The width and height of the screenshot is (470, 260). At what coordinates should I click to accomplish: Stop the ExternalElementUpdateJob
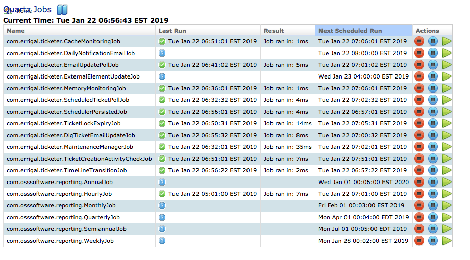419,76
